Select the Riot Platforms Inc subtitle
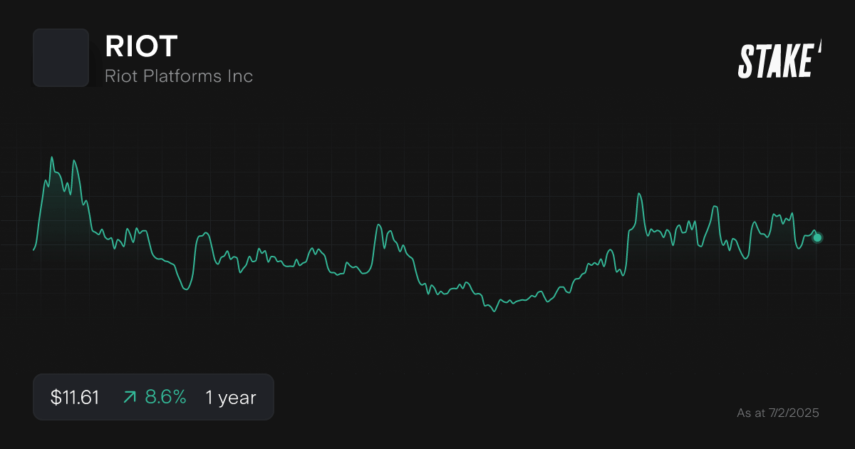Viewport: 855px width, 449px height. point(179,76)
